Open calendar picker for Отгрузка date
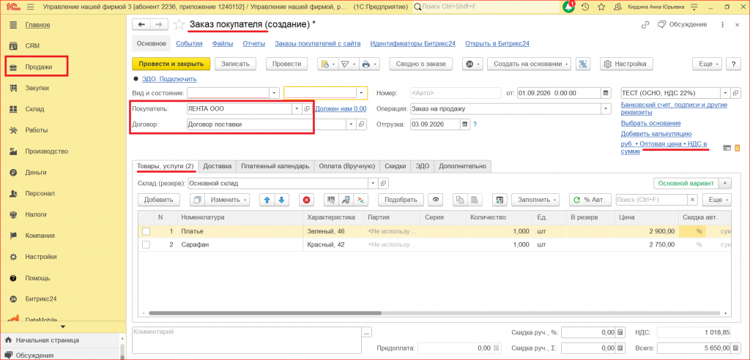 pyautogui.click(x=464, y=124)
